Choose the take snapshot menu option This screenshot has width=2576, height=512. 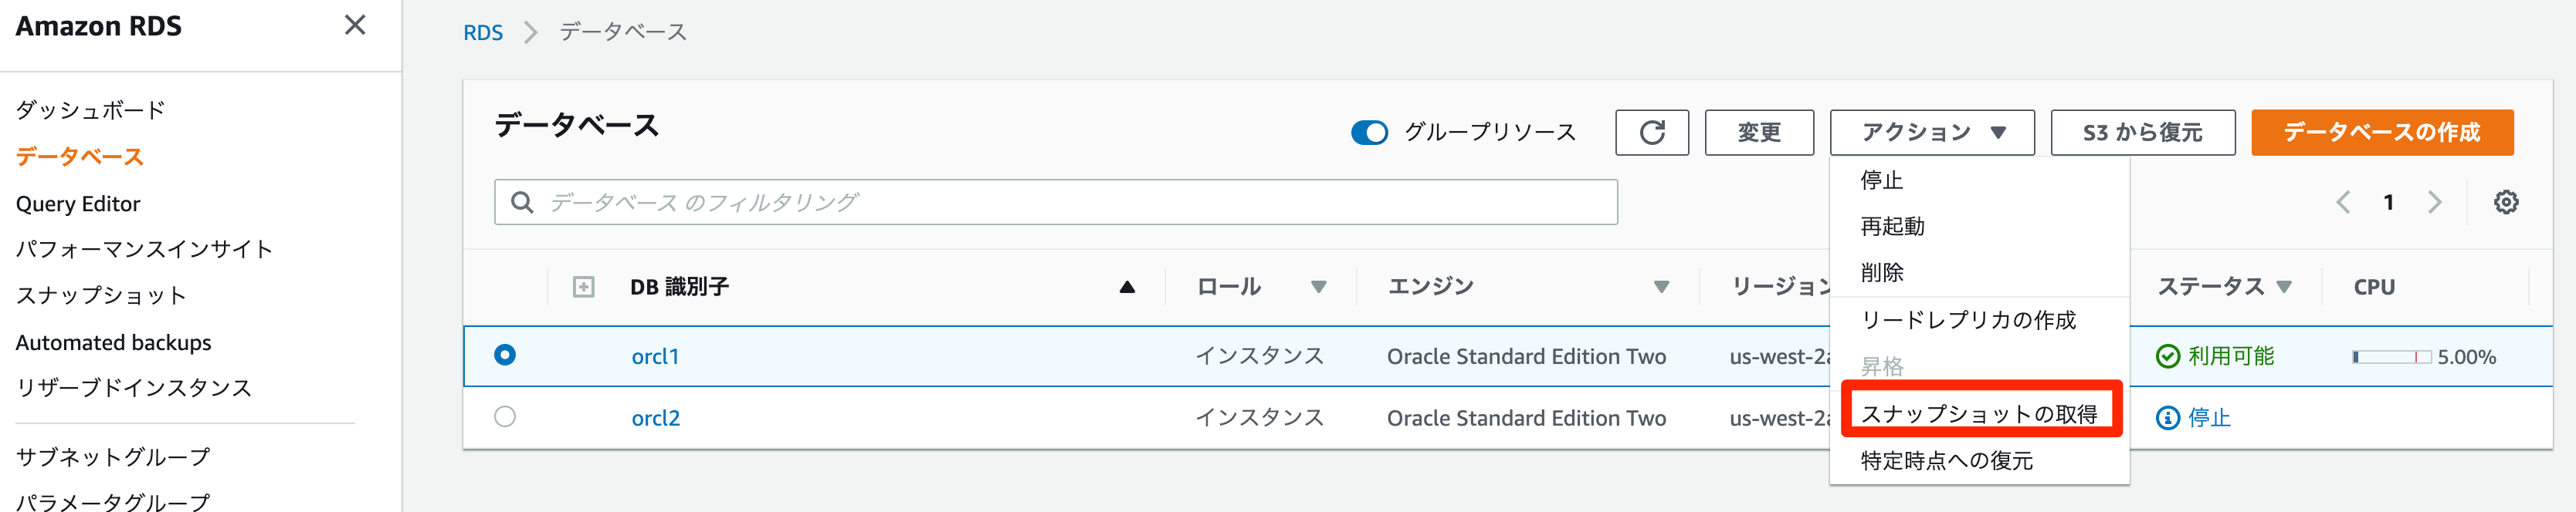click(x=1978, y=413)
